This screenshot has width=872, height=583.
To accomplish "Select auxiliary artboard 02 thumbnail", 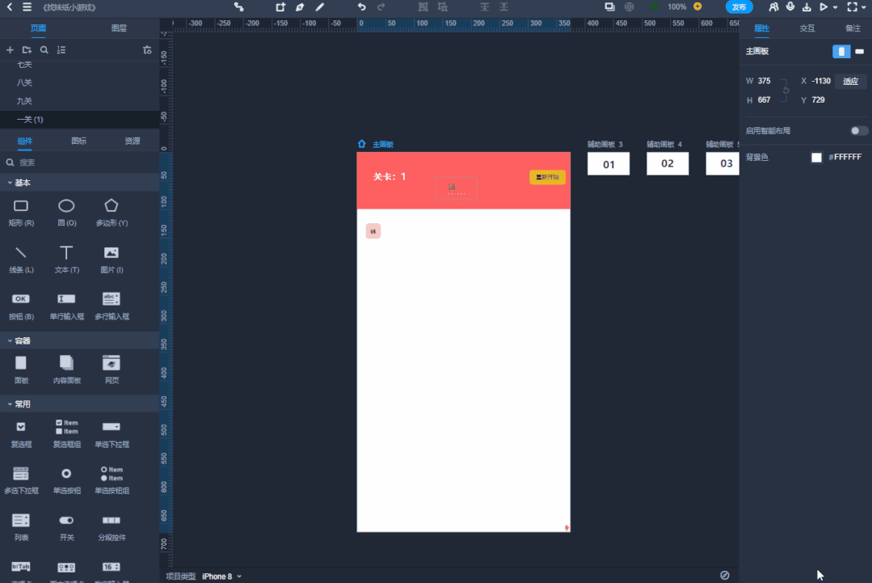I will 668,163.
